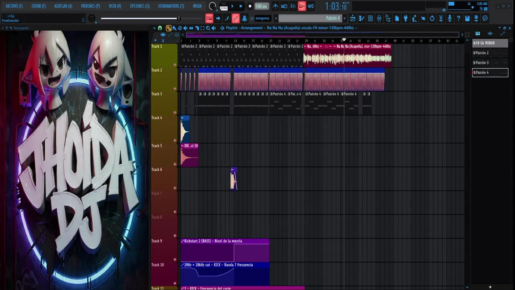Open the EDITAR menu

39,6
